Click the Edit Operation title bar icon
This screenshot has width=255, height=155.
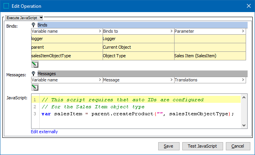[x=6, y=6]
